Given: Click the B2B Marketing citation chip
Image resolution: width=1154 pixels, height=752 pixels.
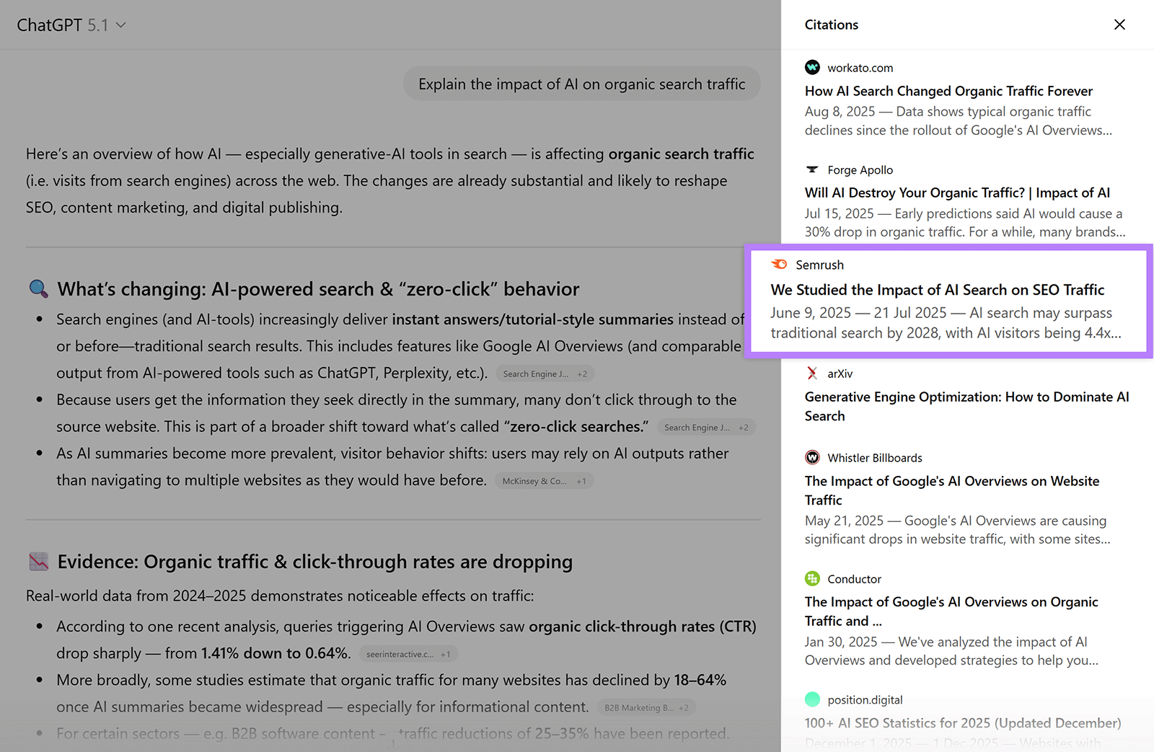Looking at the screenshot, I should point(646,707).
